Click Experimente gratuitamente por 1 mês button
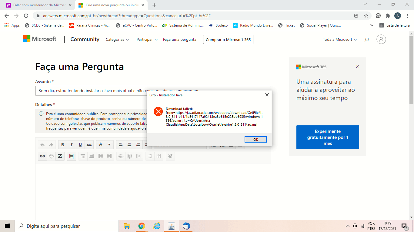The height and width of the screenshot is (232, 414). pyautogui.click(x=328, y=137)
